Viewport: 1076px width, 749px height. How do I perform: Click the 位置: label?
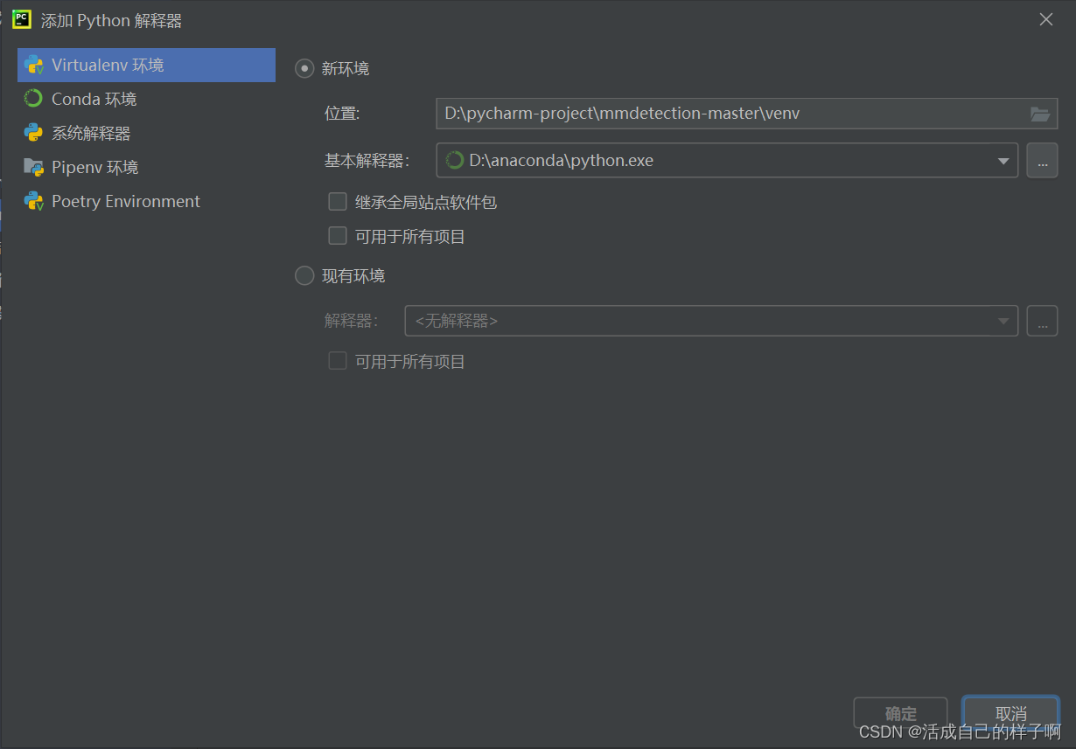point(342,114)
